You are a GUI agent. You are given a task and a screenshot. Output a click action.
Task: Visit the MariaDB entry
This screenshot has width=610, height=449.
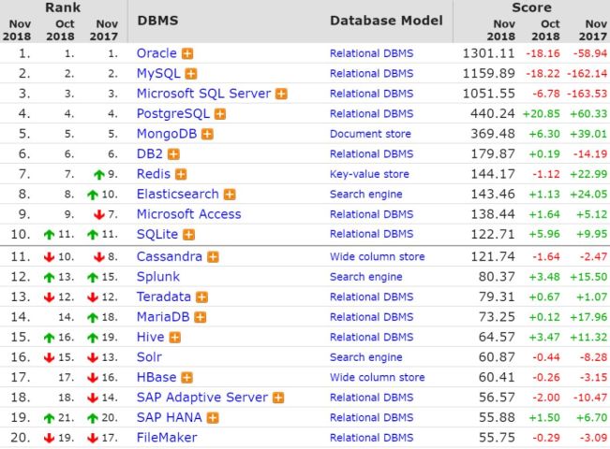(163, 317)
